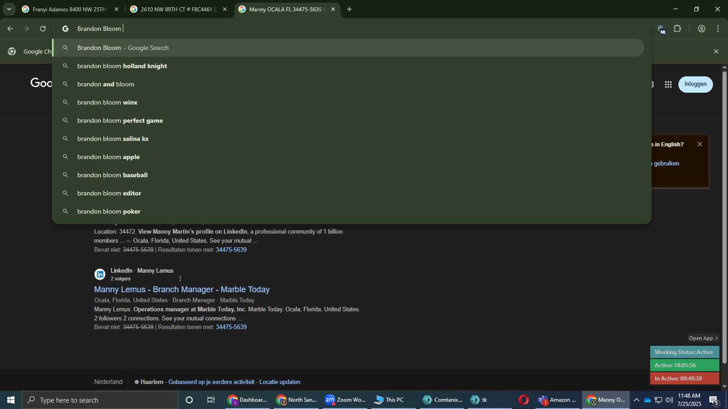Open Task View on taskbar

point(211,400)
